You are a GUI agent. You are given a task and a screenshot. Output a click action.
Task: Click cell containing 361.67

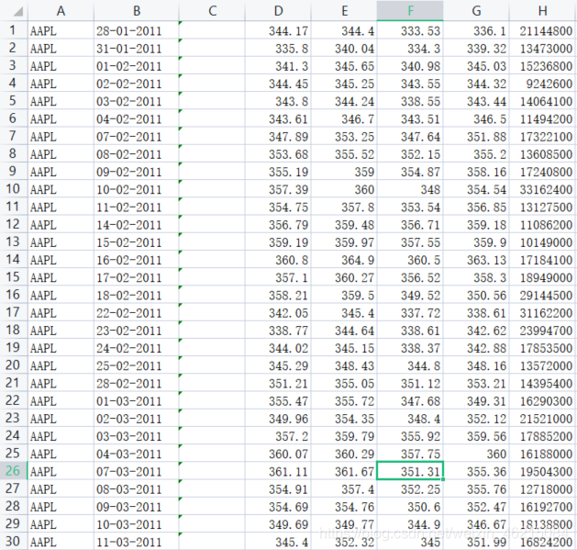pos(344,470)
